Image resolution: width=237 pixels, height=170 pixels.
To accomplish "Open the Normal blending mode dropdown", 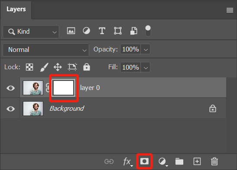I will (x=46, y=50).
